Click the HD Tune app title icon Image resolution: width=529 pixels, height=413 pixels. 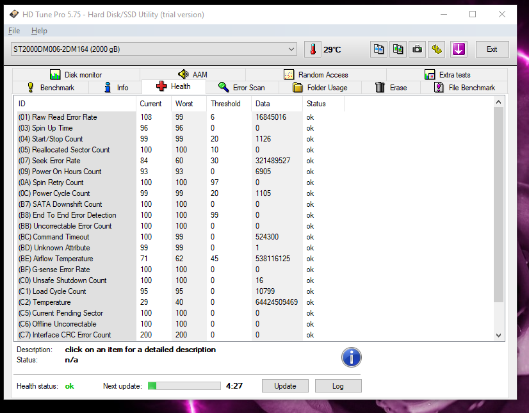[14, 14]
